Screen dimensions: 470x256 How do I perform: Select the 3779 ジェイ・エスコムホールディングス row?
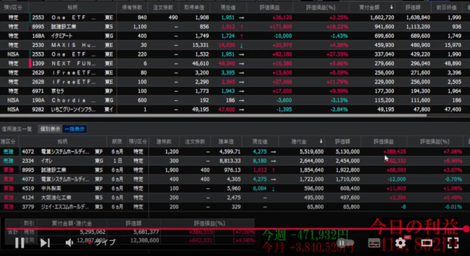click(235, 207)
